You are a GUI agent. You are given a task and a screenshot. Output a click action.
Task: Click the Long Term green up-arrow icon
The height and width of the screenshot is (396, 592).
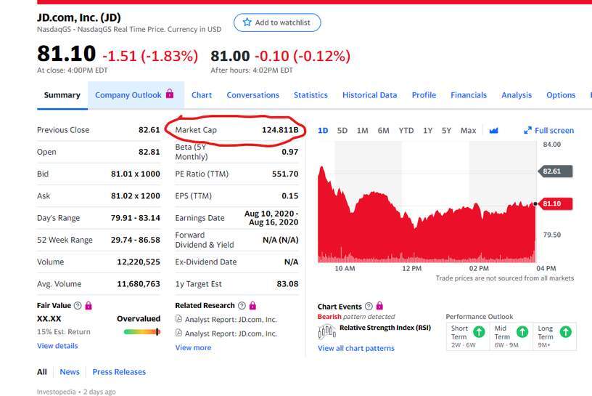[x=566, y=332]
